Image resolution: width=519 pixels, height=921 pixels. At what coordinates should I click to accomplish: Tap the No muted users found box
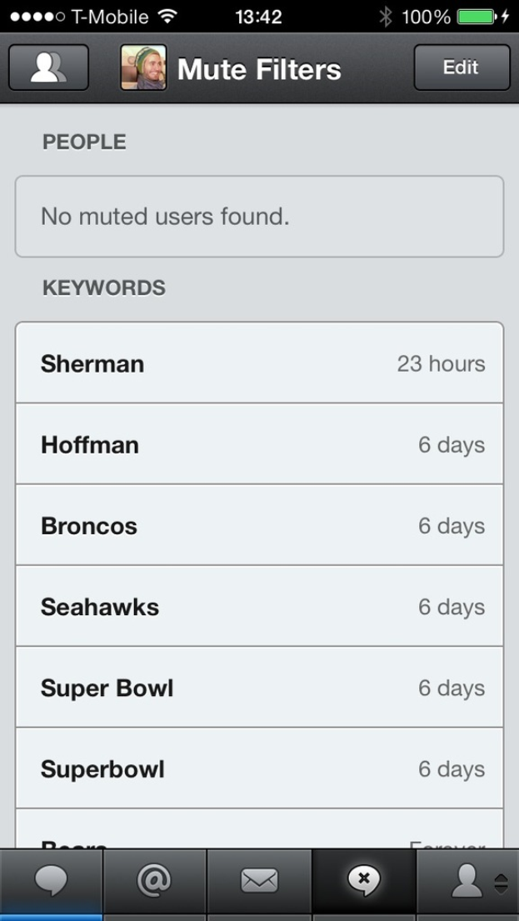coord(259,217)
